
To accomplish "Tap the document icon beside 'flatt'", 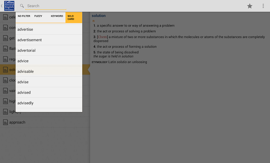I will pos(5,48).
